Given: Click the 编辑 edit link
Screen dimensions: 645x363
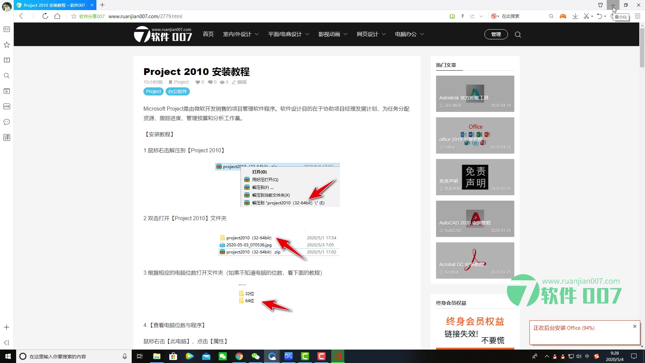Looking at the screenshot, I should pyautogui.click(x=239, y=82).
